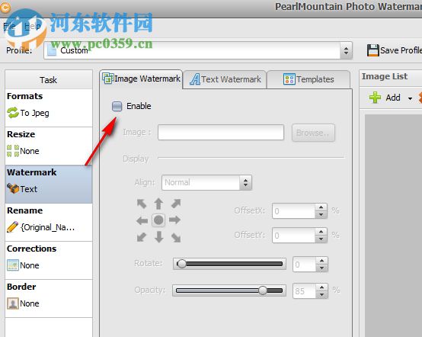Screen dimensions: 422x337
Task: Increase OffsetY with the up stepper
Action: point(321,231)
